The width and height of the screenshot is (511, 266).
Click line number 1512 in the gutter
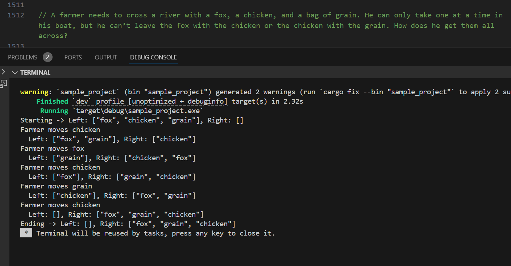pyautogui.click(x=16, y=15)
